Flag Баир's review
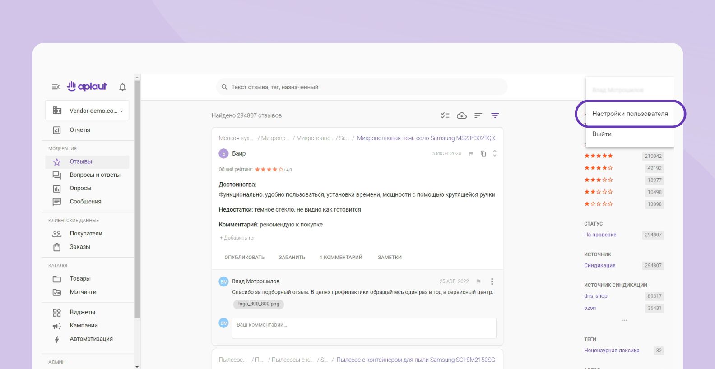The height and width of the screenshot is (369, 715). (471, 153)
